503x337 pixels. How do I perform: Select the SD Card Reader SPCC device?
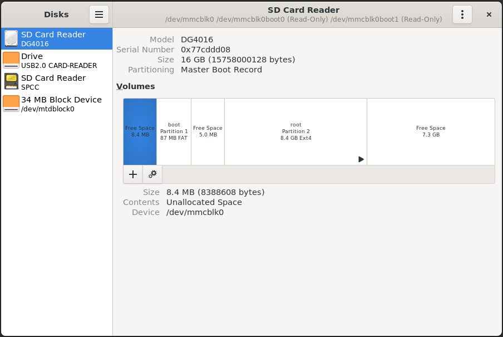point(57,82)
